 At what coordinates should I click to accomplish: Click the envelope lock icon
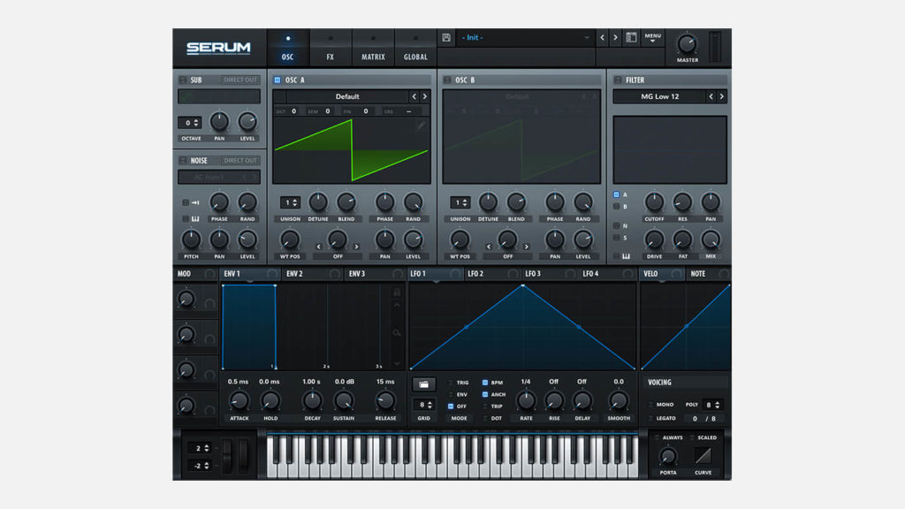point(397,292)
